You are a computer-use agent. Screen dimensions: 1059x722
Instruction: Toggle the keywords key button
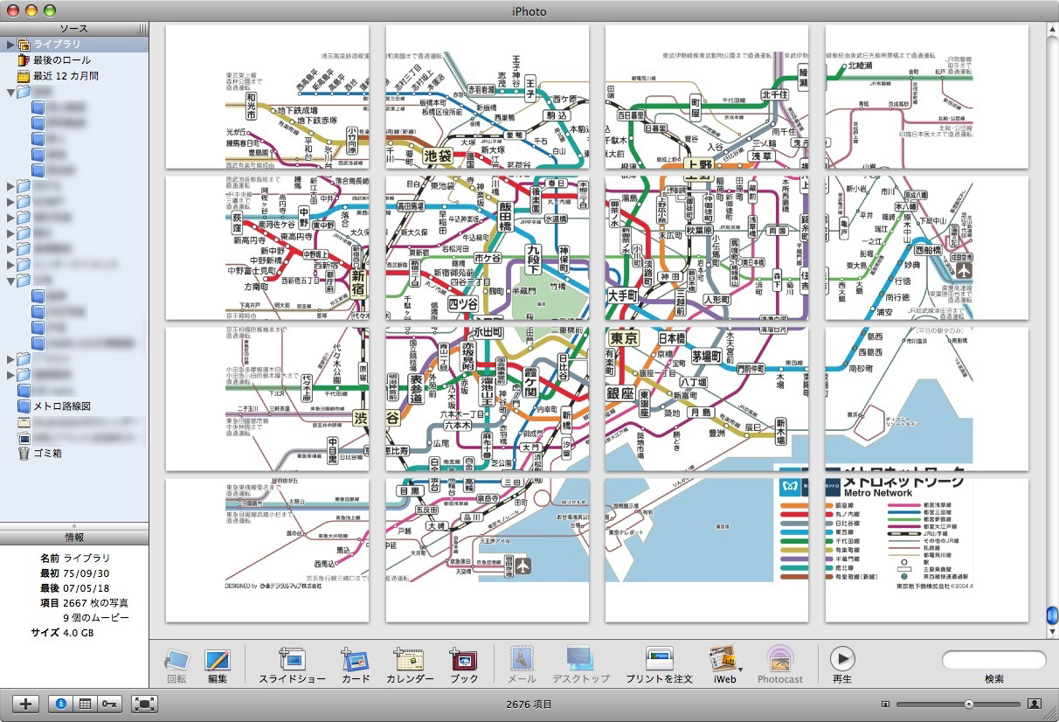click(x=110, y=704)
